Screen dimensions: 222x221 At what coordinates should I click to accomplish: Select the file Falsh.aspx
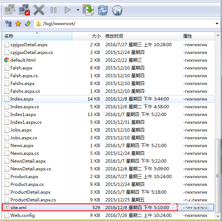[x=108, y=68]
